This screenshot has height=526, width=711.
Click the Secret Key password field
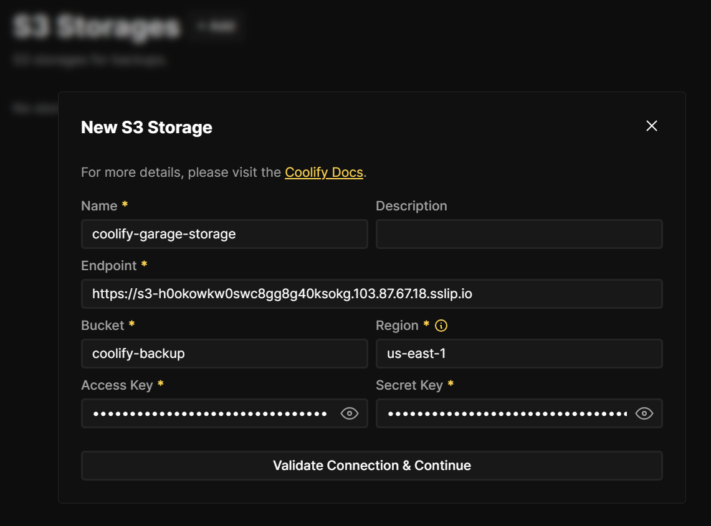(519, 413)
